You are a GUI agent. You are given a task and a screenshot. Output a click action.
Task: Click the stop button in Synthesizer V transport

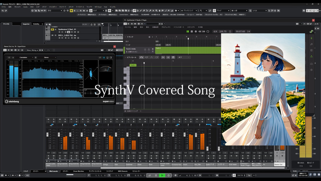pos(191,32)
